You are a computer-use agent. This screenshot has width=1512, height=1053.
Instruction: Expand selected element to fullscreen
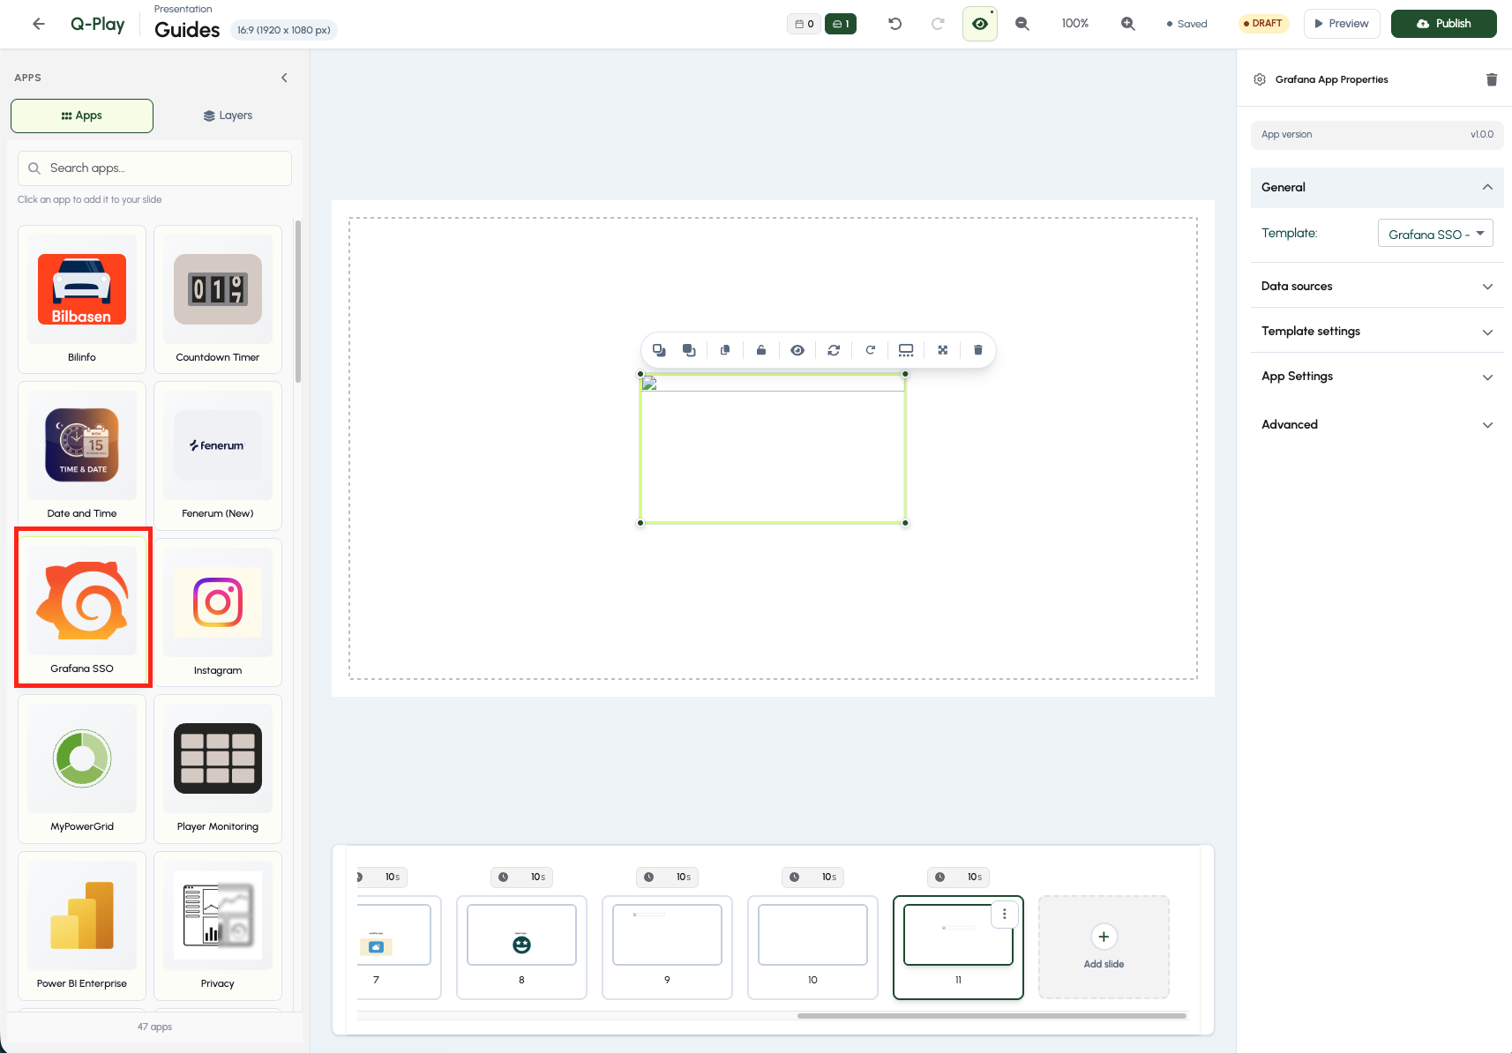coord(942,350)
